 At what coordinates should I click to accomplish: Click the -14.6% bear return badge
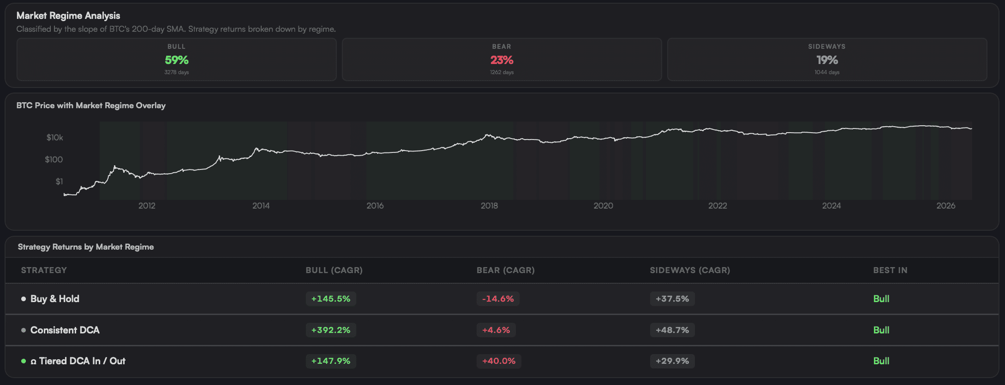click(x=498, y=299)
